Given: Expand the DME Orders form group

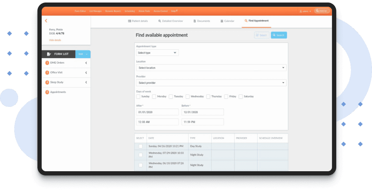Looking at the screenshot, I should pos(86,63).
